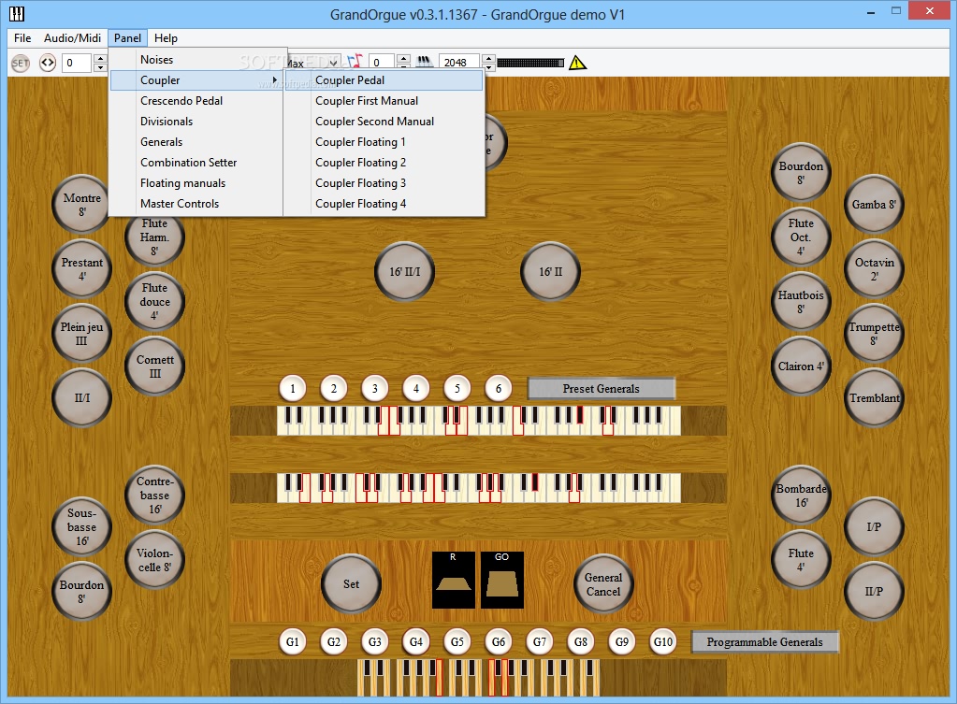Choose Master Controls panel

coord(196,204)
